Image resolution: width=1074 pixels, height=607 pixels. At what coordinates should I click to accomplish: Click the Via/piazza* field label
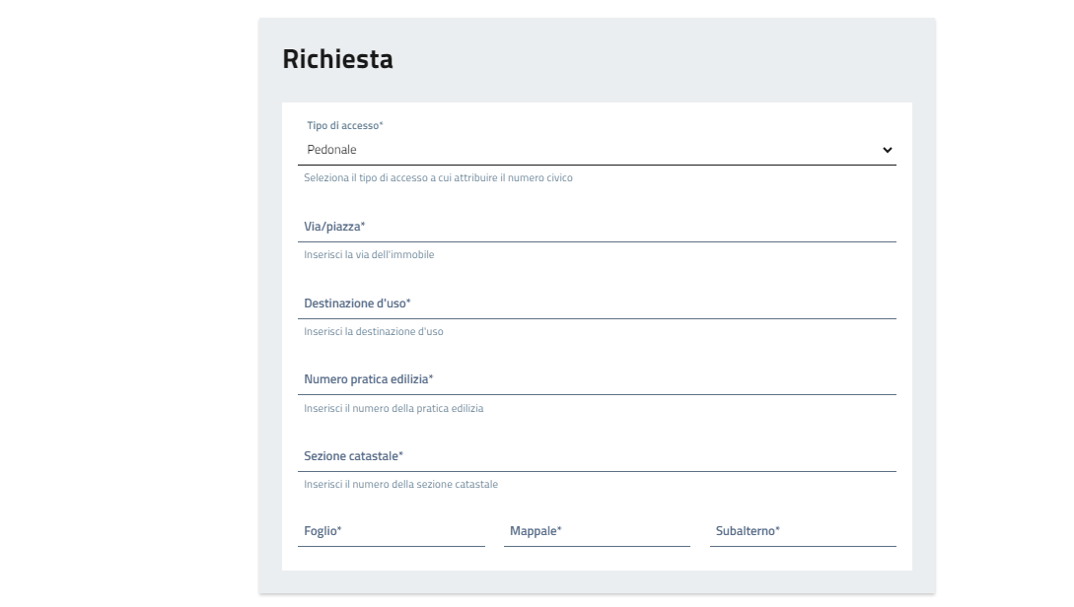pyautogui.click(x=334, y=227)
